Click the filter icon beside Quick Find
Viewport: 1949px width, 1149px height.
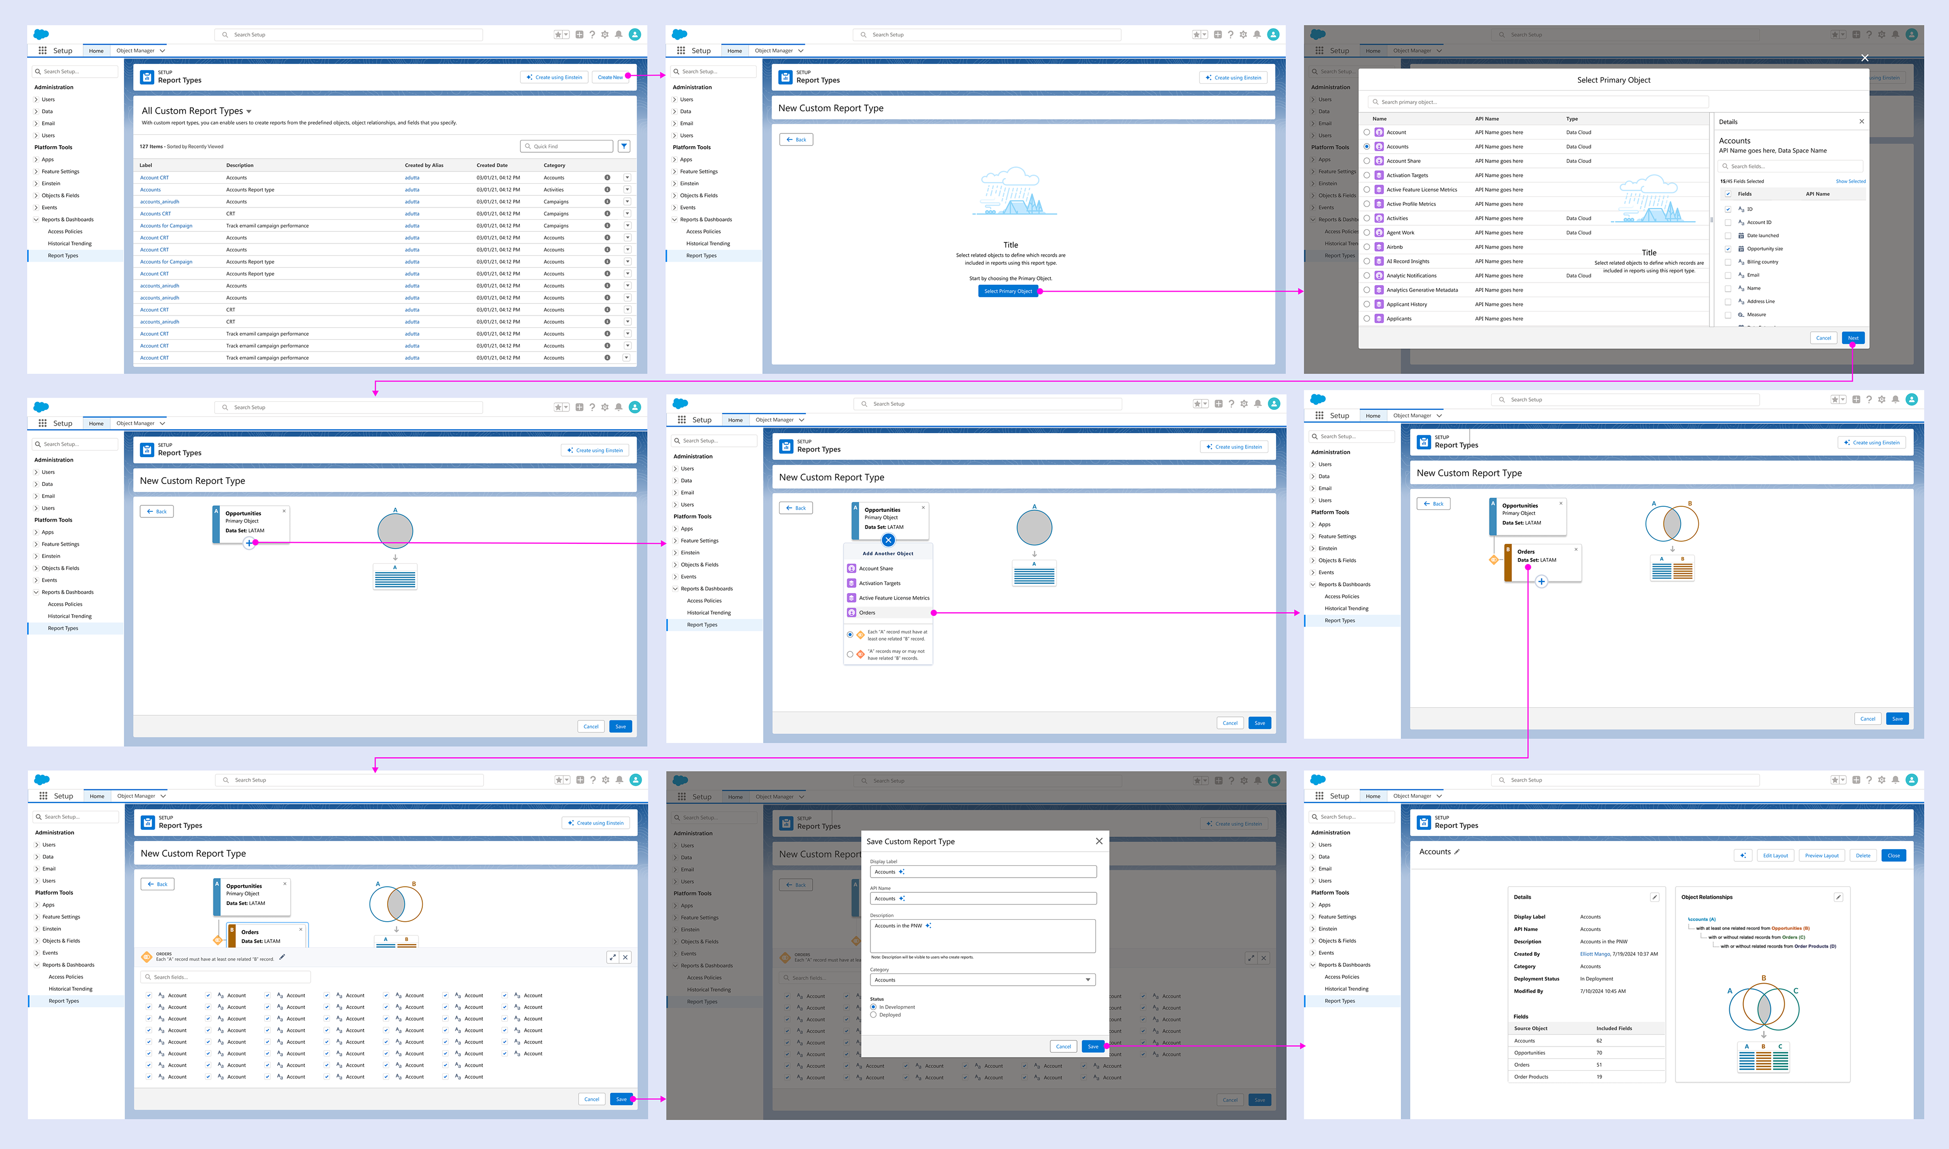[624, 146]
